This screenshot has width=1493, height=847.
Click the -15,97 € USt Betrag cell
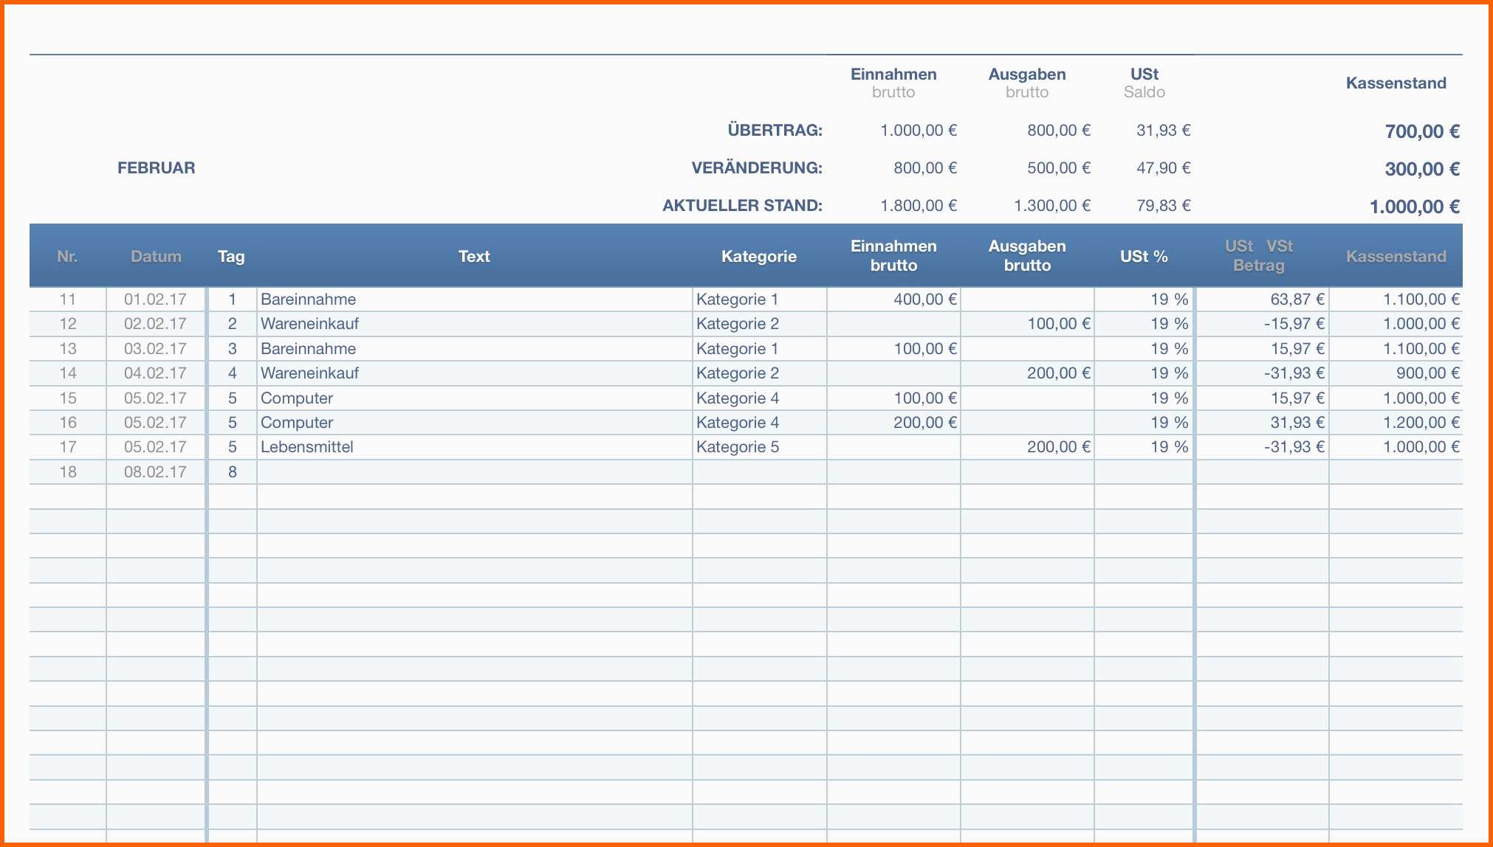pos(1294,323)
